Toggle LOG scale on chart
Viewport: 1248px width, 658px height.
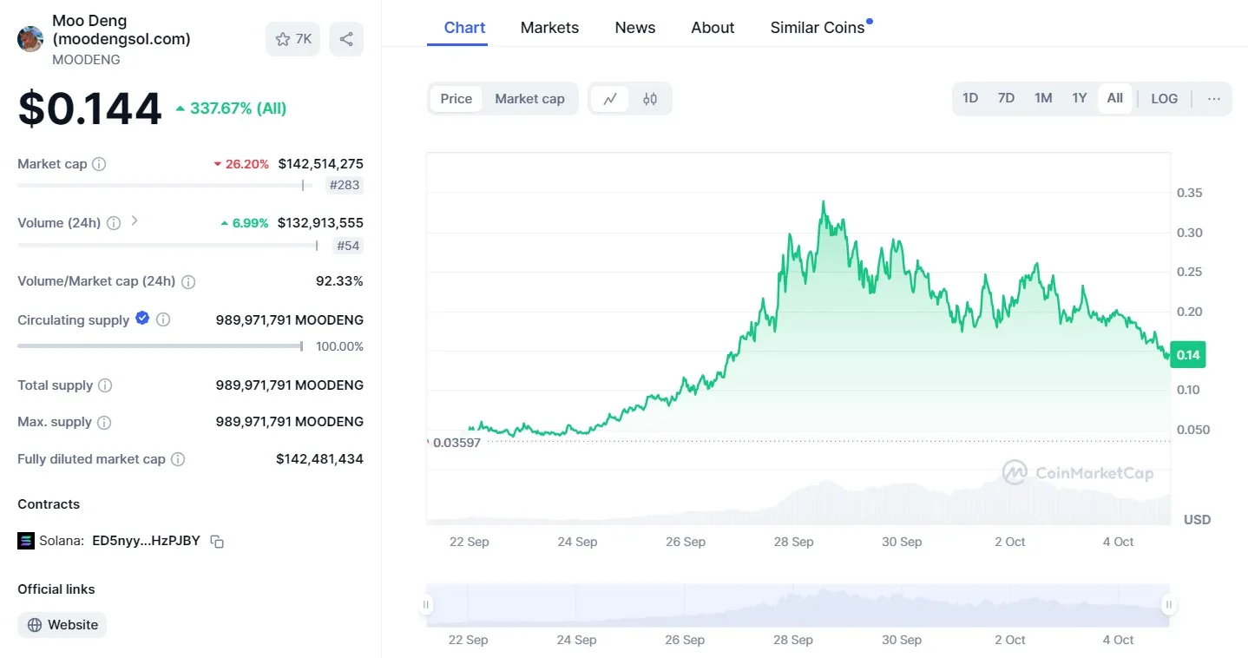(x=1164, y=99)
